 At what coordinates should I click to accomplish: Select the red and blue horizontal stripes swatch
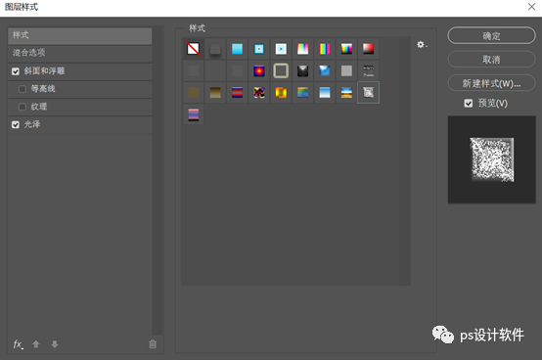pyautogui.click(x=237, y=93)
